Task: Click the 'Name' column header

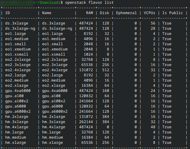Action: [x=47, y=13]
